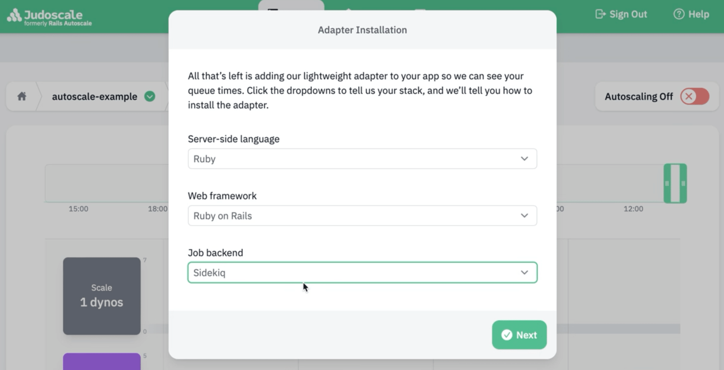Image resolution: width=724 pixels, height=370 pixels.
Task: Click the checkmark icon inside Next button
Action: coord(507,335)
